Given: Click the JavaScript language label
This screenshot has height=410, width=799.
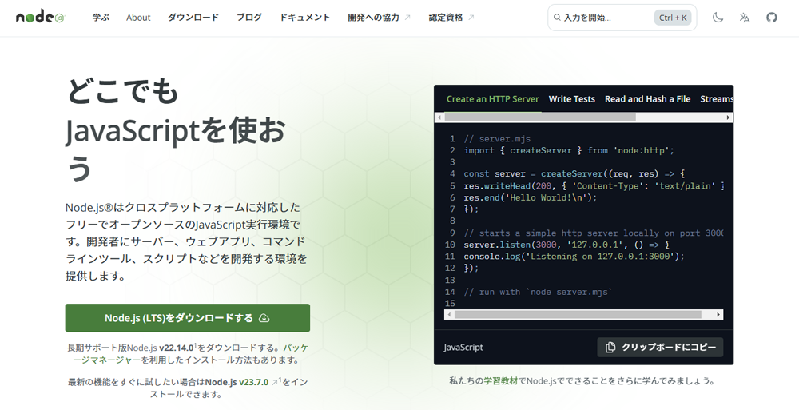Looking at the screenshot, I should (x=463, y=348).
